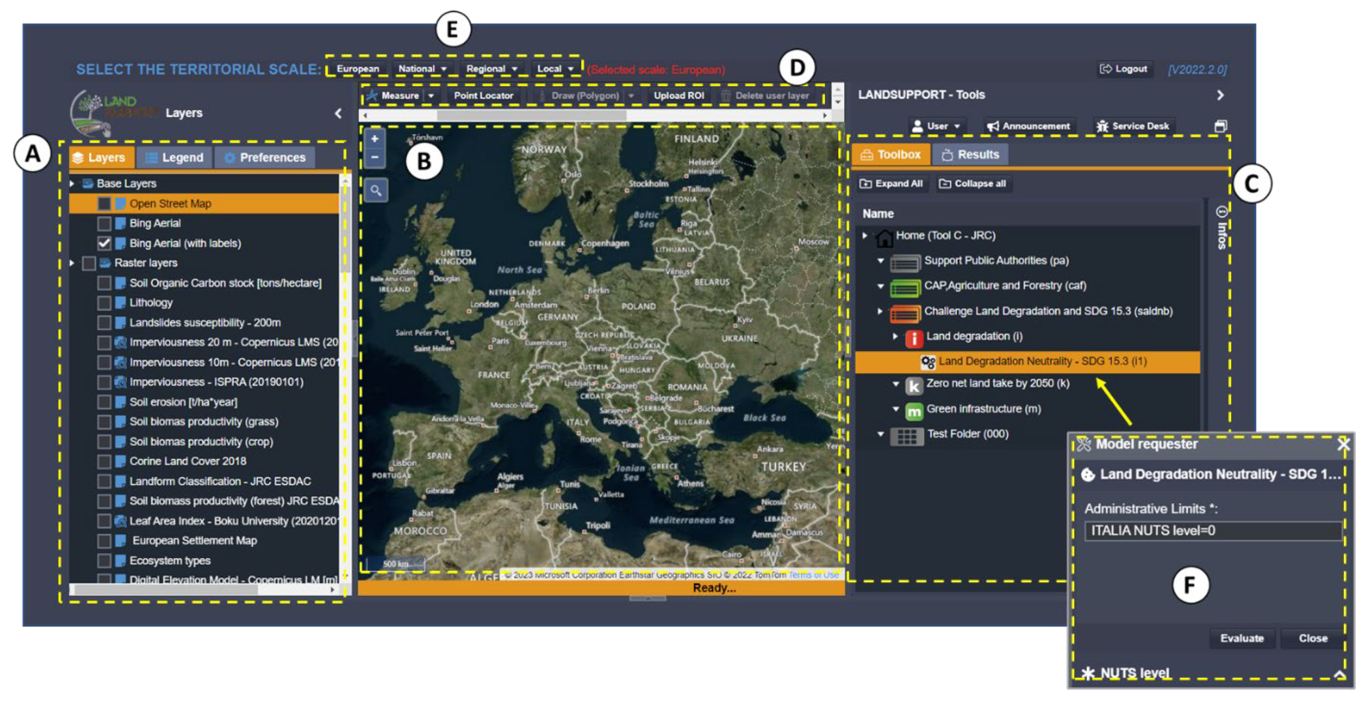
Task: Click the map zoom out minus icon
Action: [374, 158]
